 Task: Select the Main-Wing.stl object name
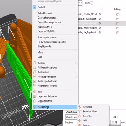(x=87, y=28)
